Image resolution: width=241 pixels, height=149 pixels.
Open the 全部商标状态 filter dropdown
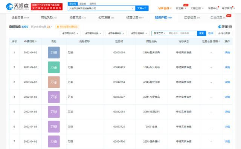[x=70, y=33]
